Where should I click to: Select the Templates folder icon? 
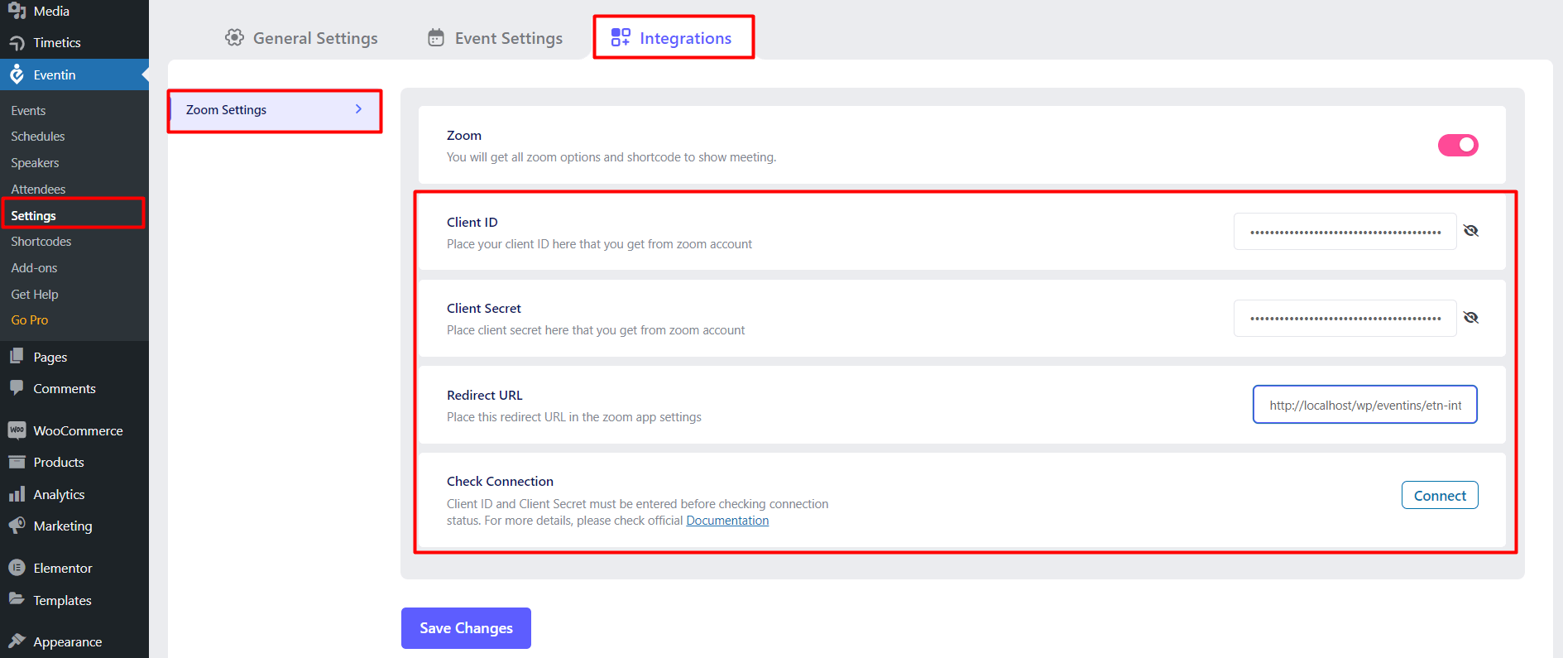[17, 600]
